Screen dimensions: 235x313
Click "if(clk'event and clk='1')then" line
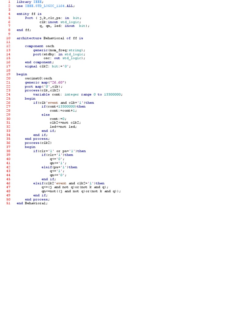[x=64, y=103]
